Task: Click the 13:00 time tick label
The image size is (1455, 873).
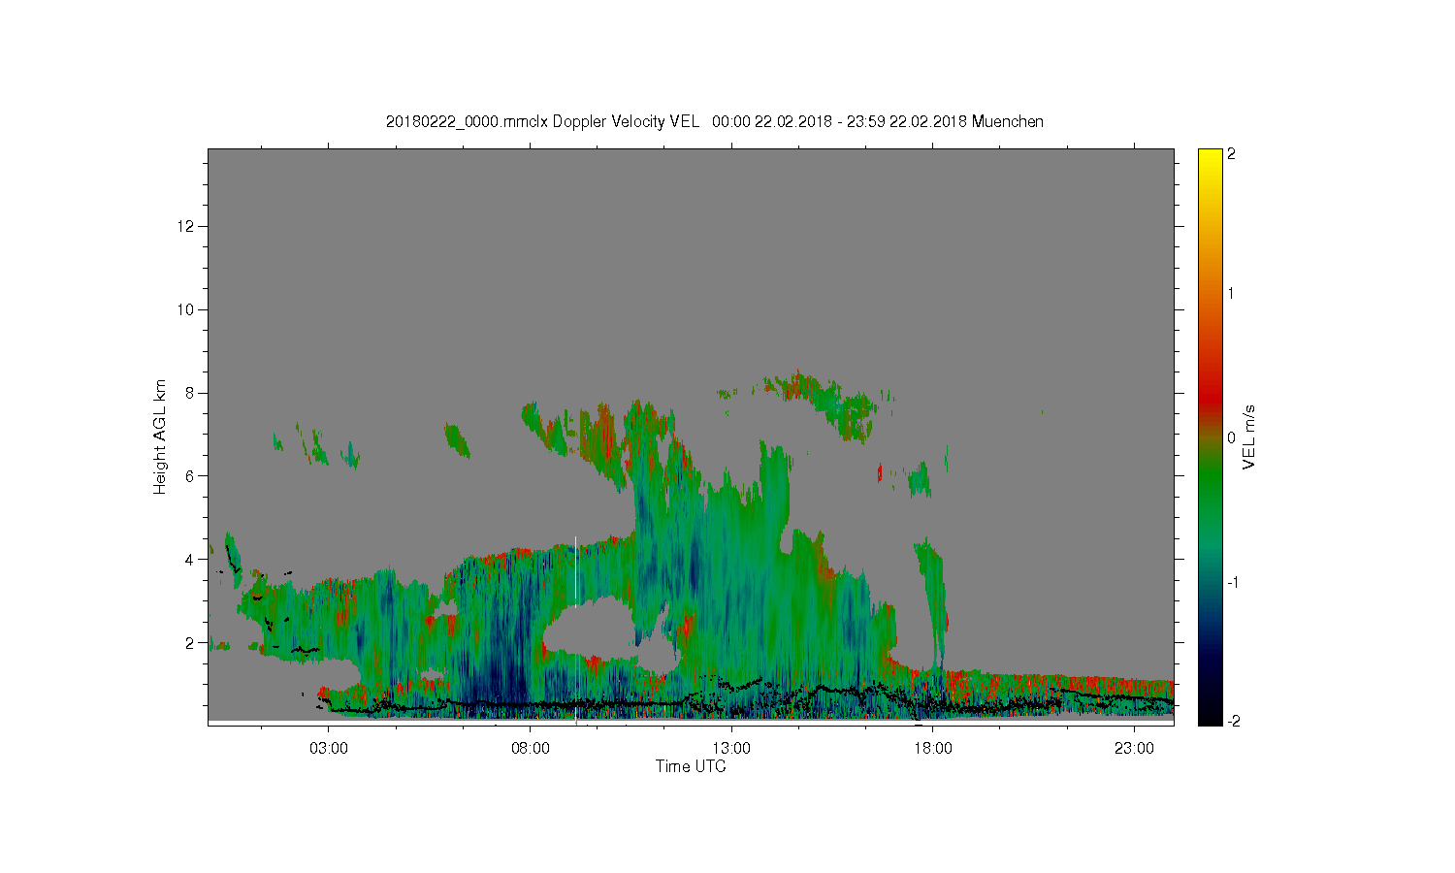Action: (x=731, y=749)
